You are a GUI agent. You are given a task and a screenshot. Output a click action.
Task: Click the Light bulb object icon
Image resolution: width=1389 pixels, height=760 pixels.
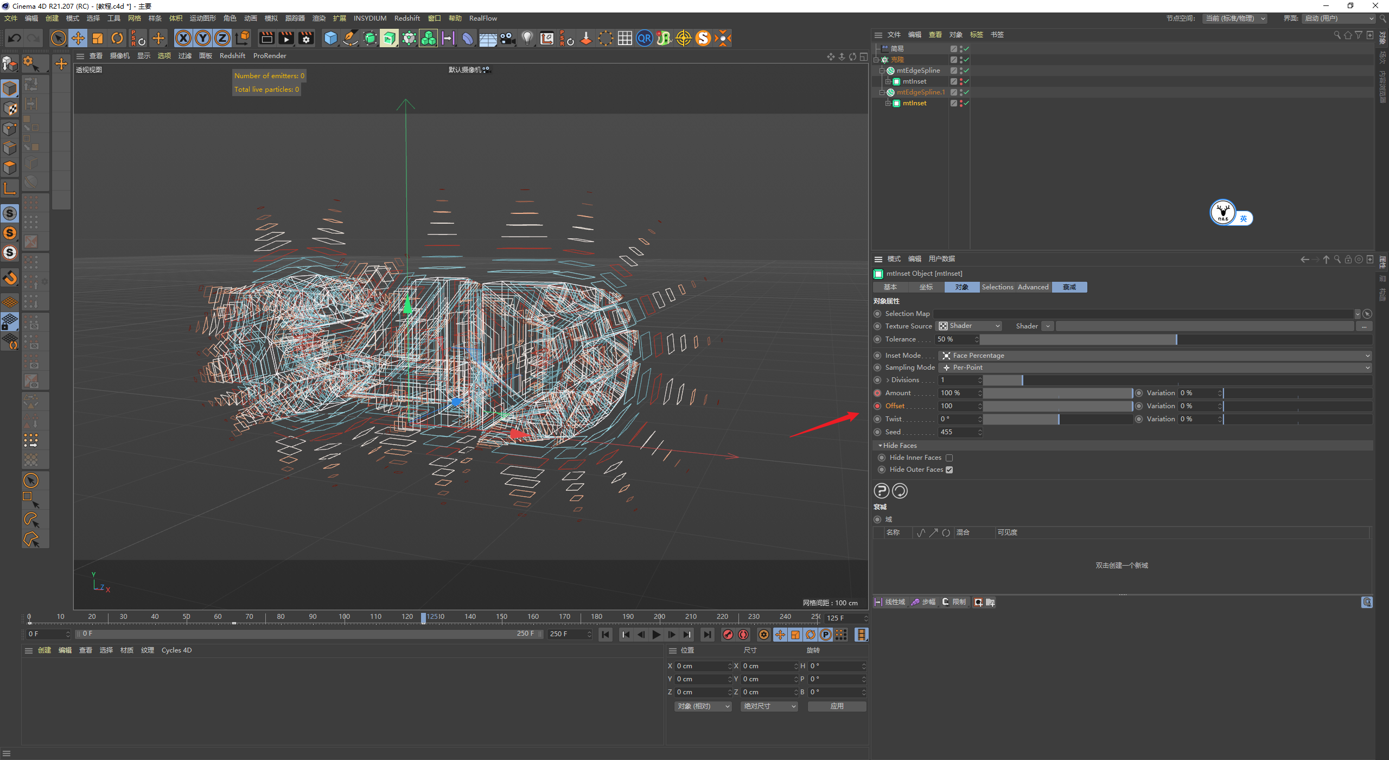tap(527, 38)
